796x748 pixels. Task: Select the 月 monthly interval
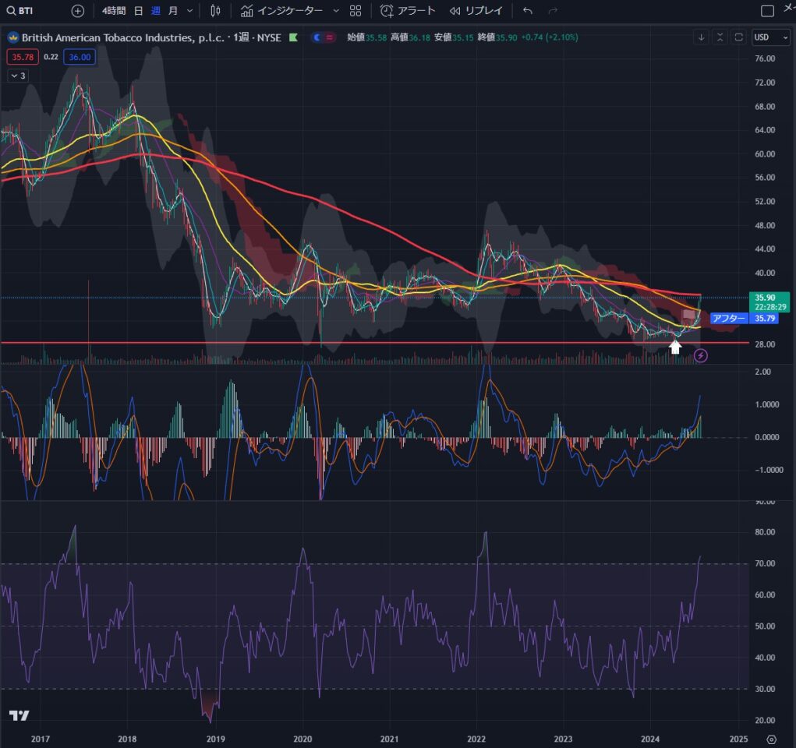(x=172, y=11)
